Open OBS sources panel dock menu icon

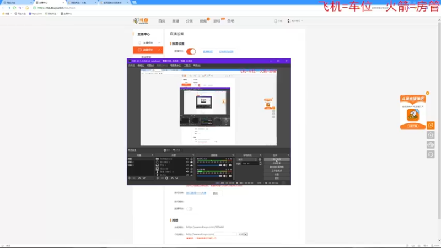tap(193, 155)
